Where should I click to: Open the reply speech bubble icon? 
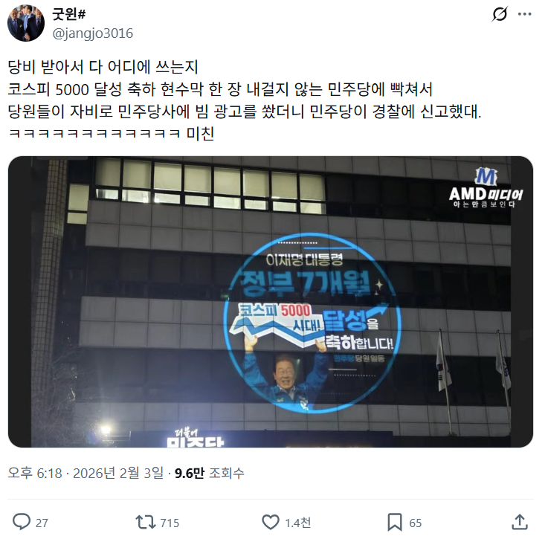[22, 522]
